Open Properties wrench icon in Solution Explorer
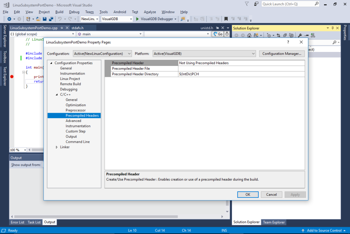 pyautogui.click(x=300, y=35)
